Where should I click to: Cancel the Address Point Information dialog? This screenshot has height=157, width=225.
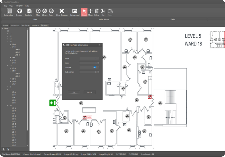pos(90,92)
